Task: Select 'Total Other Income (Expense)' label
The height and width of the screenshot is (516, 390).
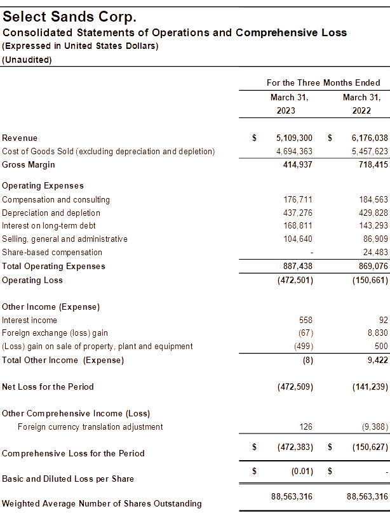Action: (x=63, y=361)
